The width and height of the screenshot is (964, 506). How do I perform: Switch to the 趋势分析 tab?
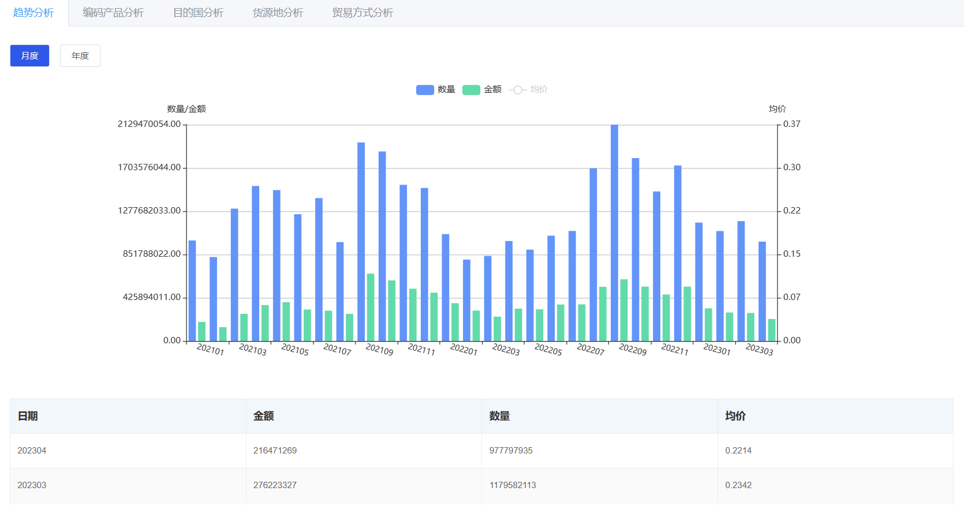tap(33, 13)
